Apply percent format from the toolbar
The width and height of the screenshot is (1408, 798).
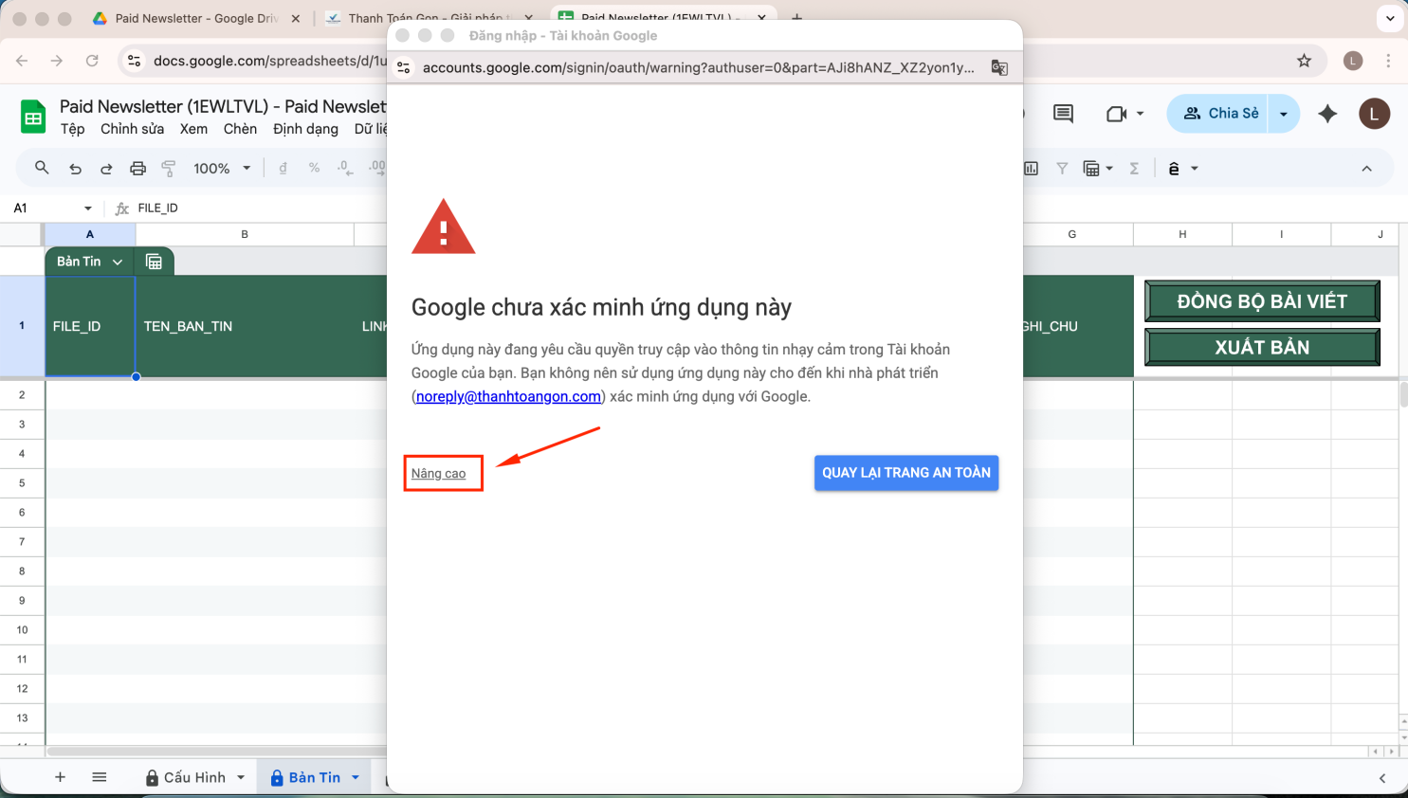[314, 168]
